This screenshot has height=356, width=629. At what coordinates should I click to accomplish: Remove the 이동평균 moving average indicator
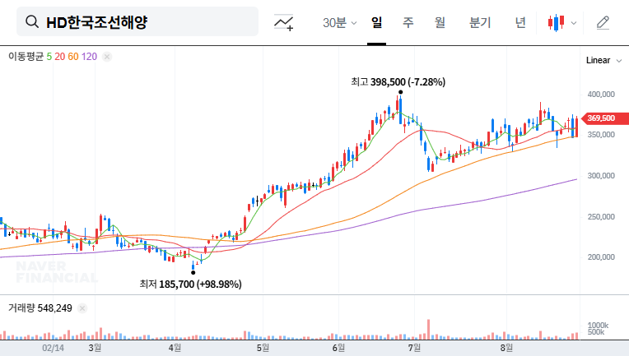click(107, 57)
